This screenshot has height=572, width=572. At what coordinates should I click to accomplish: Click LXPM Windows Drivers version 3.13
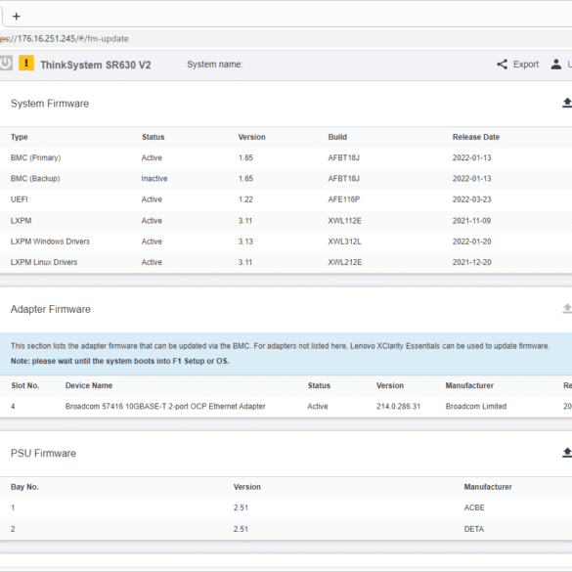245,242
